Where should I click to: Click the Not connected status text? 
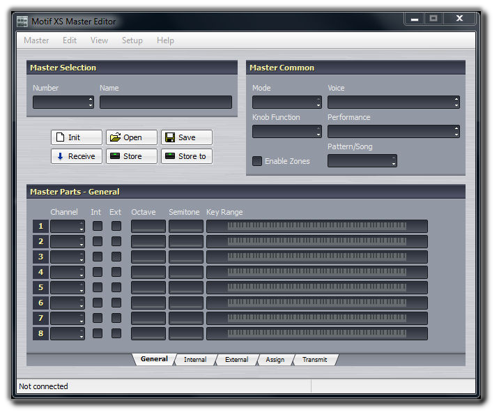point(43,386)
